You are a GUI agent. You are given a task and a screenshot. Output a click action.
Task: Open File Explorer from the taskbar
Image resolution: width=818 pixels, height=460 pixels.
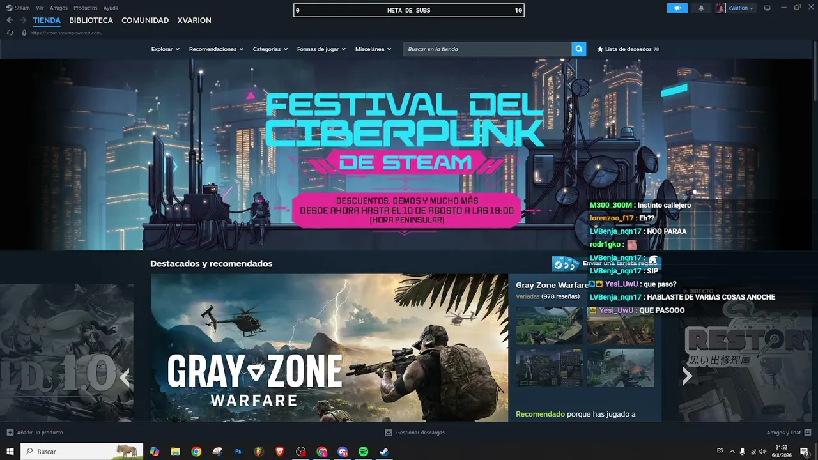tap(175, 452)
